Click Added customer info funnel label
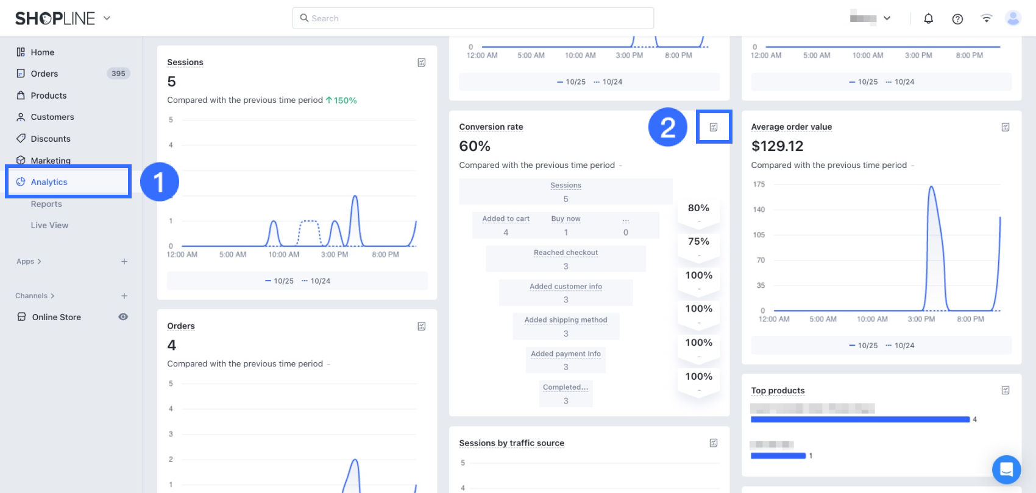 [x=566, y=286]
